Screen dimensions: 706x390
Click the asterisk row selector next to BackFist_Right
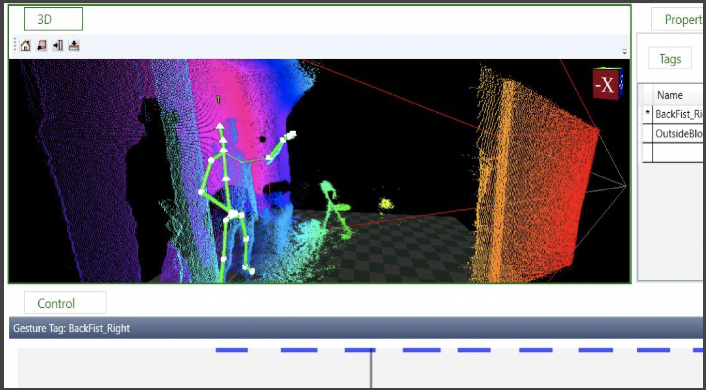pyautogui.click(x=647, y=114)
